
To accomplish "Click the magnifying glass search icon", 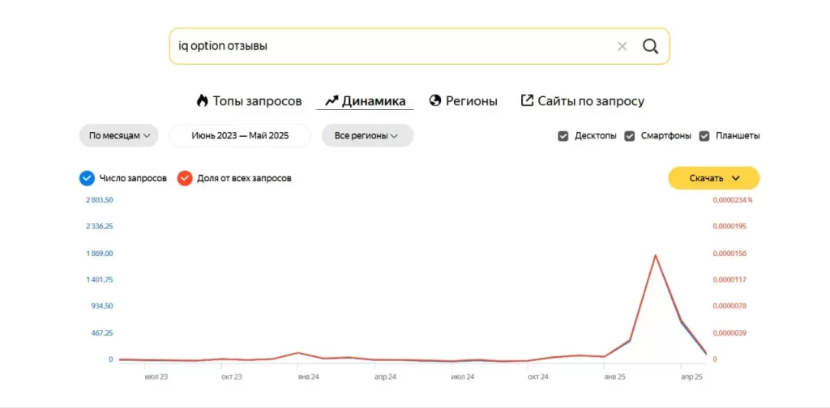I will (x=651, y=46).
